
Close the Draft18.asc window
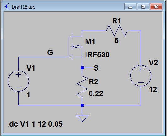(156, 7)
